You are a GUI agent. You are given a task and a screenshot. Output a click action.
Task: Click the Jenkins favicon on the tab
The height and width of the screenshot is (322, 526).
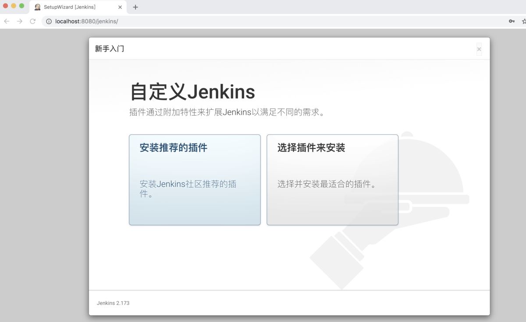click(x=38, y=7)
